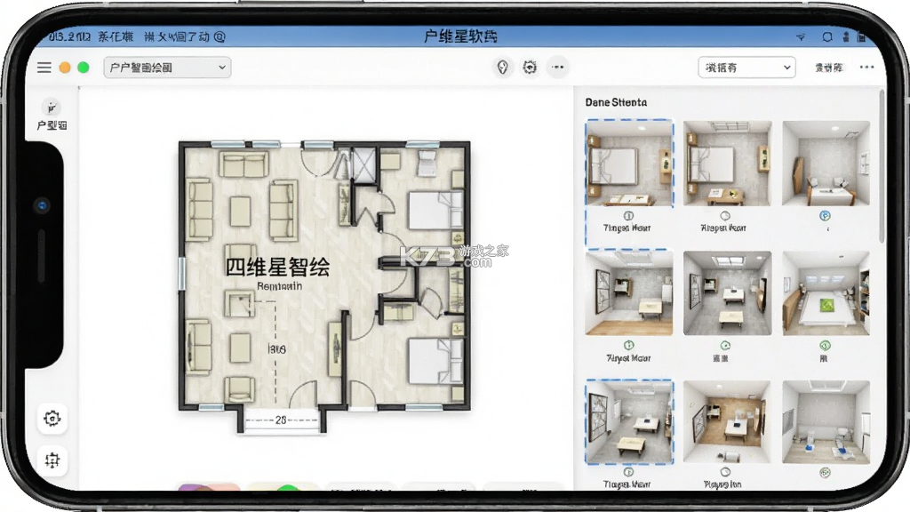Click the Airyet Maur label

pyautogui.click(x=628, y=358)
